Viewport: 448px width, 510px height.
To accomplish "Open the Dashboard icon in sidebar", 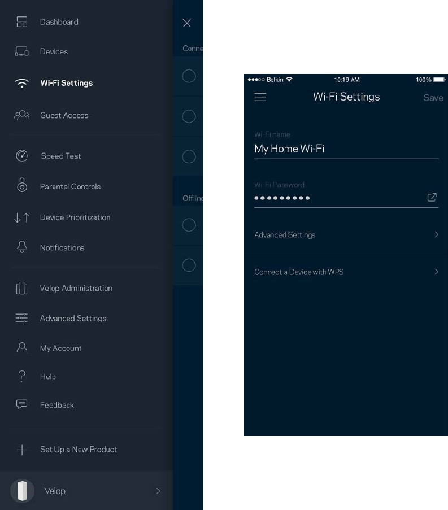I will (22, 22).
